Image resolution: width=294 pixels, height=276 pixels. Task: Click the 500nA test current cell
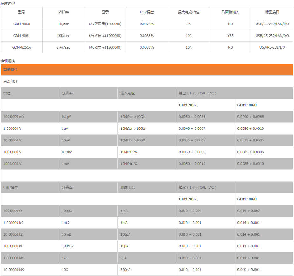(147, 270)
